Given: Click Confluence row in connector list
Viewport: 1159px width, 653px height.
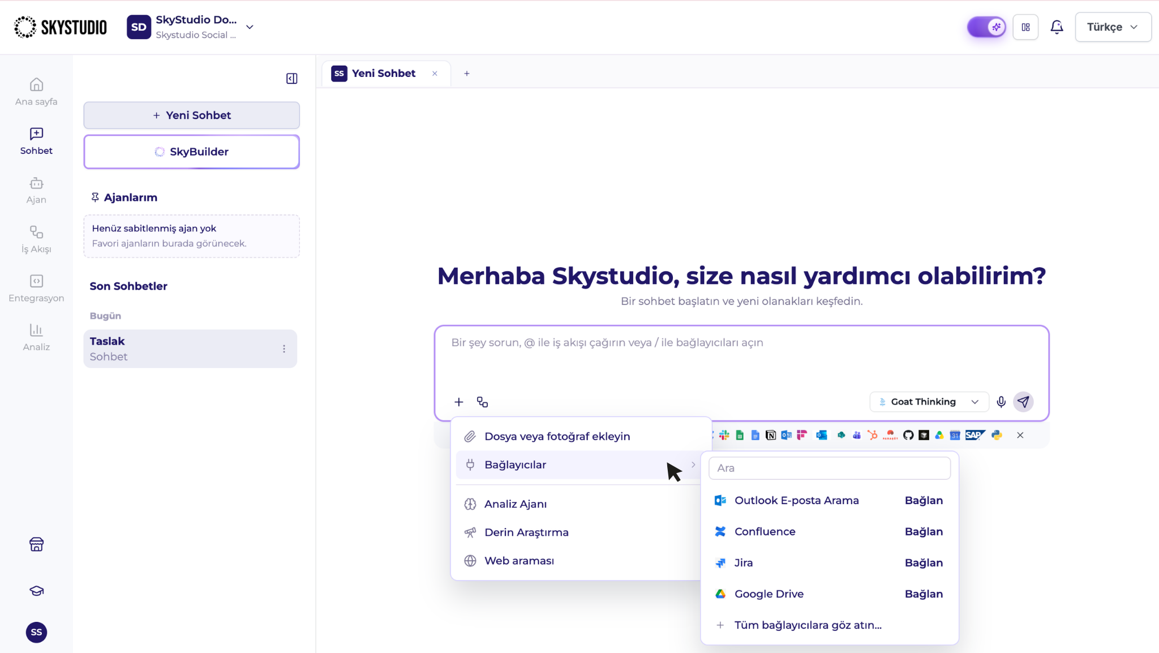Looking at the screenshot, I should (829, 531).
